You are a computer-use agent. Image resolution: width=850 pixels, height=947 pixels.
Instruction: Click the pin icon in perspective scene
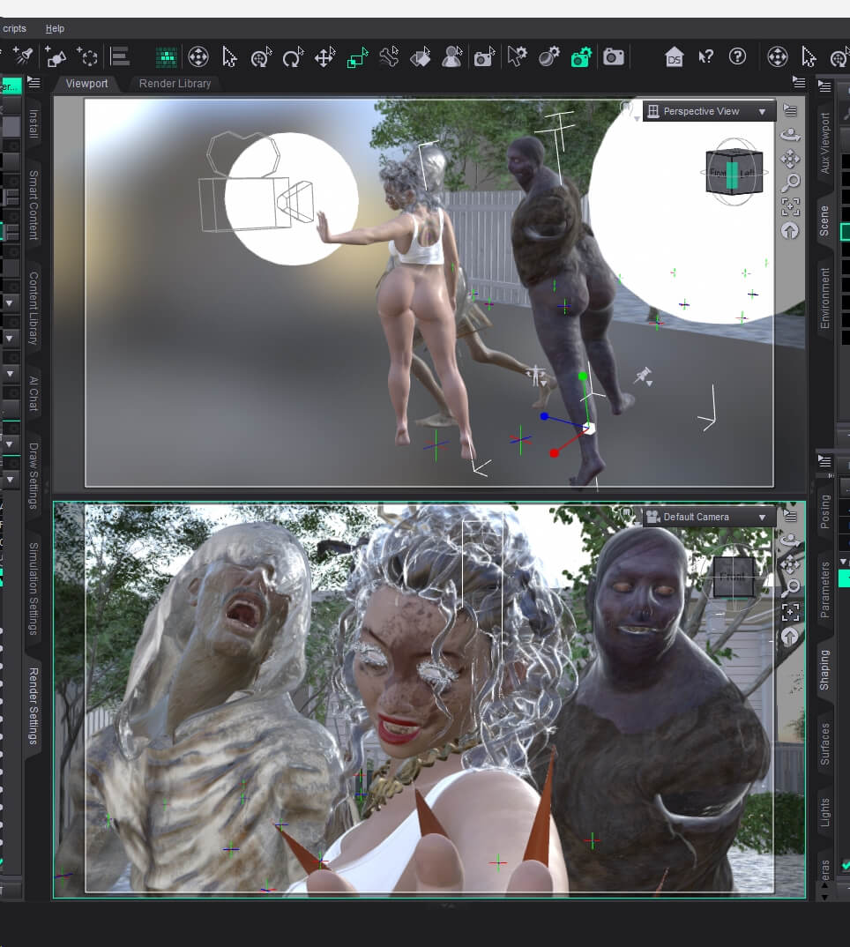tap(644, 377)
